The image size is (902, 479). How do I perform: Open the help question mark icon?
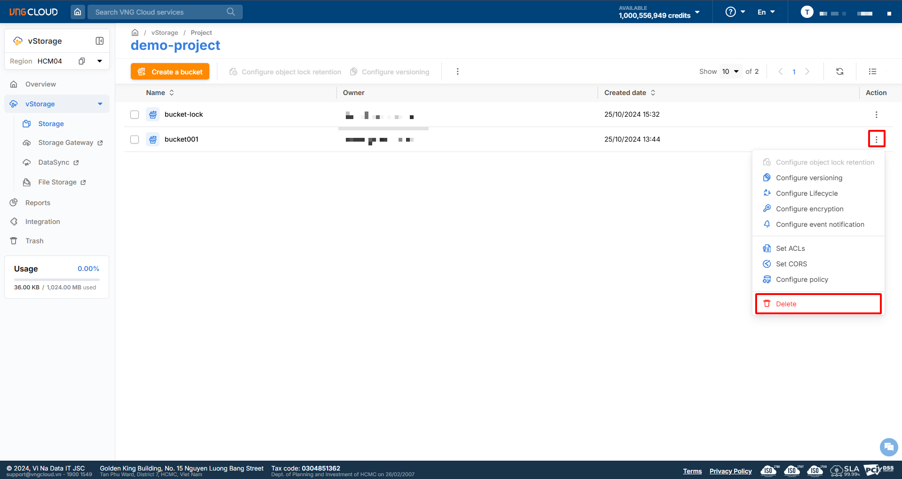point(730,12)
